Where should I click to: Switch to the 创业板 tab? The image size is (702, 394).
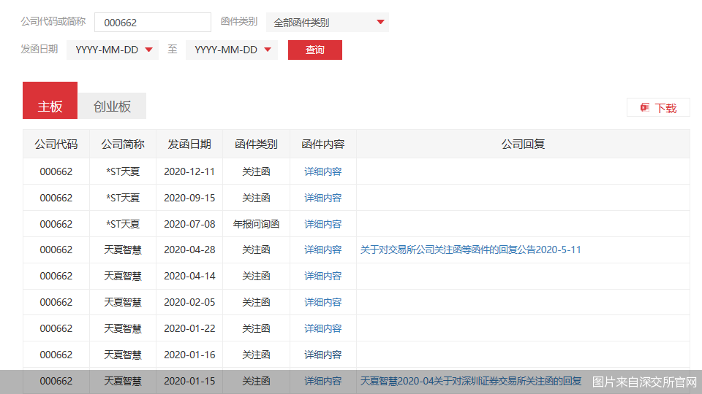(x=112, y=106)
